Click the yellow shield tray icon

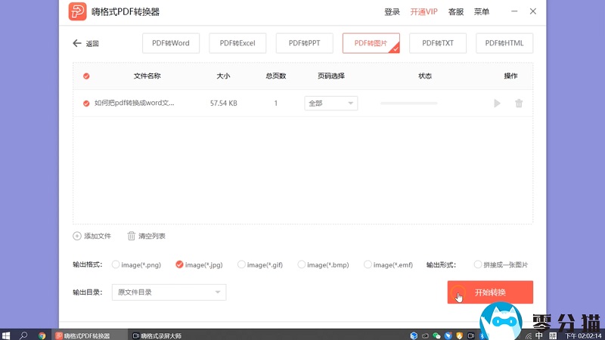[x=459, y=335]
